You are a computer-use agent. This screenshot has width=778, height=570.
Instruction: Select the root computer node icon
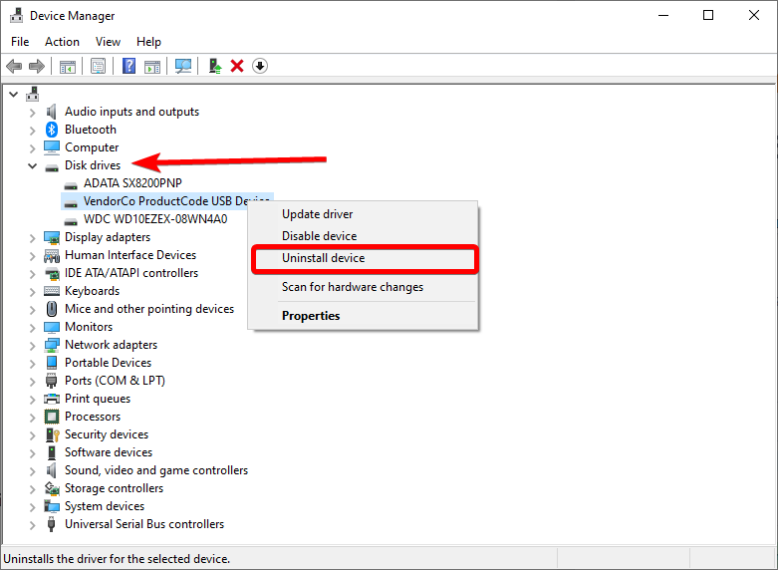click(x=33, y=94)
